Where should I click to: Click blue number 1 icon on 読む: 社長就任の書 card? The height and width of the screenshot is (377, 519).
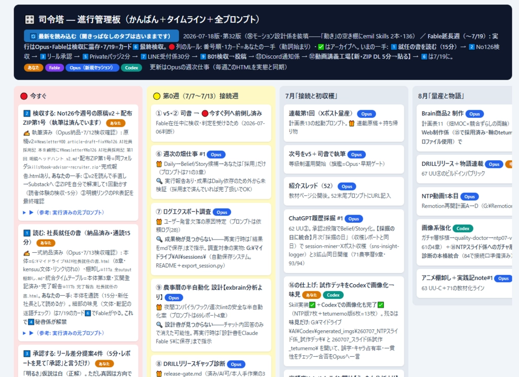[x=27, y=233]
